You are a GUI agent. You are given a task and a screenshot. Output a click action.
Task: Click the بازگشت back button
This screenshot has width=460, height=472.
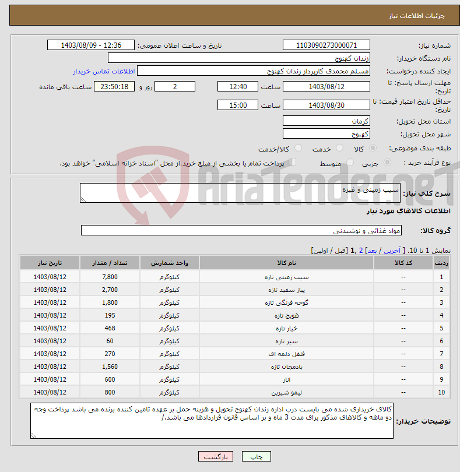(215, 456)
